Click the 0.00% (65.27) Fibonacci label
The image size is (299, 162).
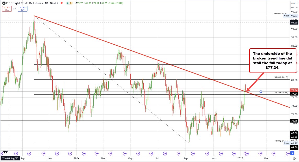click(282, 141)
